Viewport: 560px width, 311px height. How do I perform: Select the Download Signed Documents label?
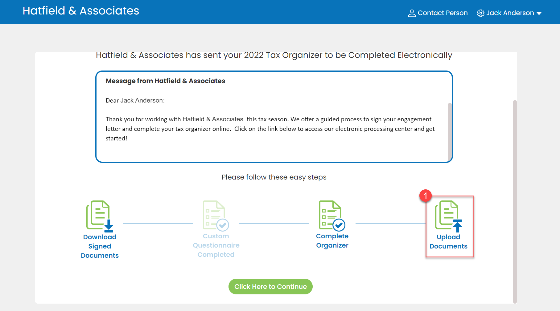point(100,246)
